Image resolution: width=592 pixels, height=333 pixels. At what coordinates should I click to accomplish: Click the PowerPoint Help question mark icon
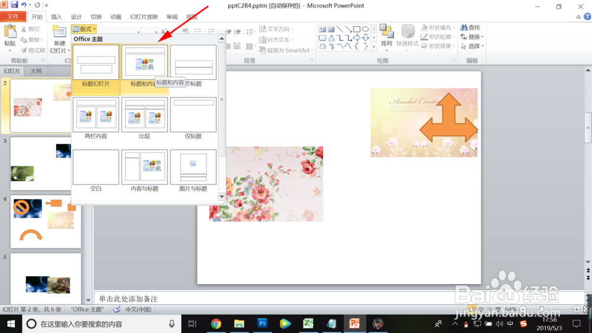point(587,17)
